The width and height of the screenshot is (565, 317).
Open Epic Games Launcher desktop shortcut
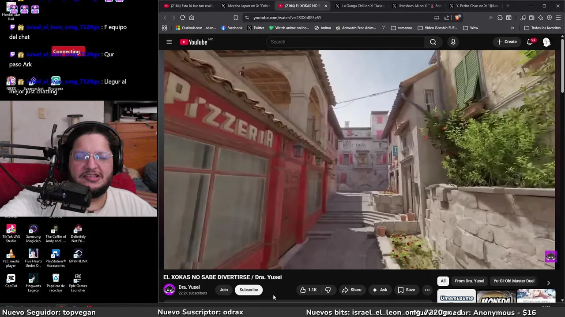click(x=78, y=283)
